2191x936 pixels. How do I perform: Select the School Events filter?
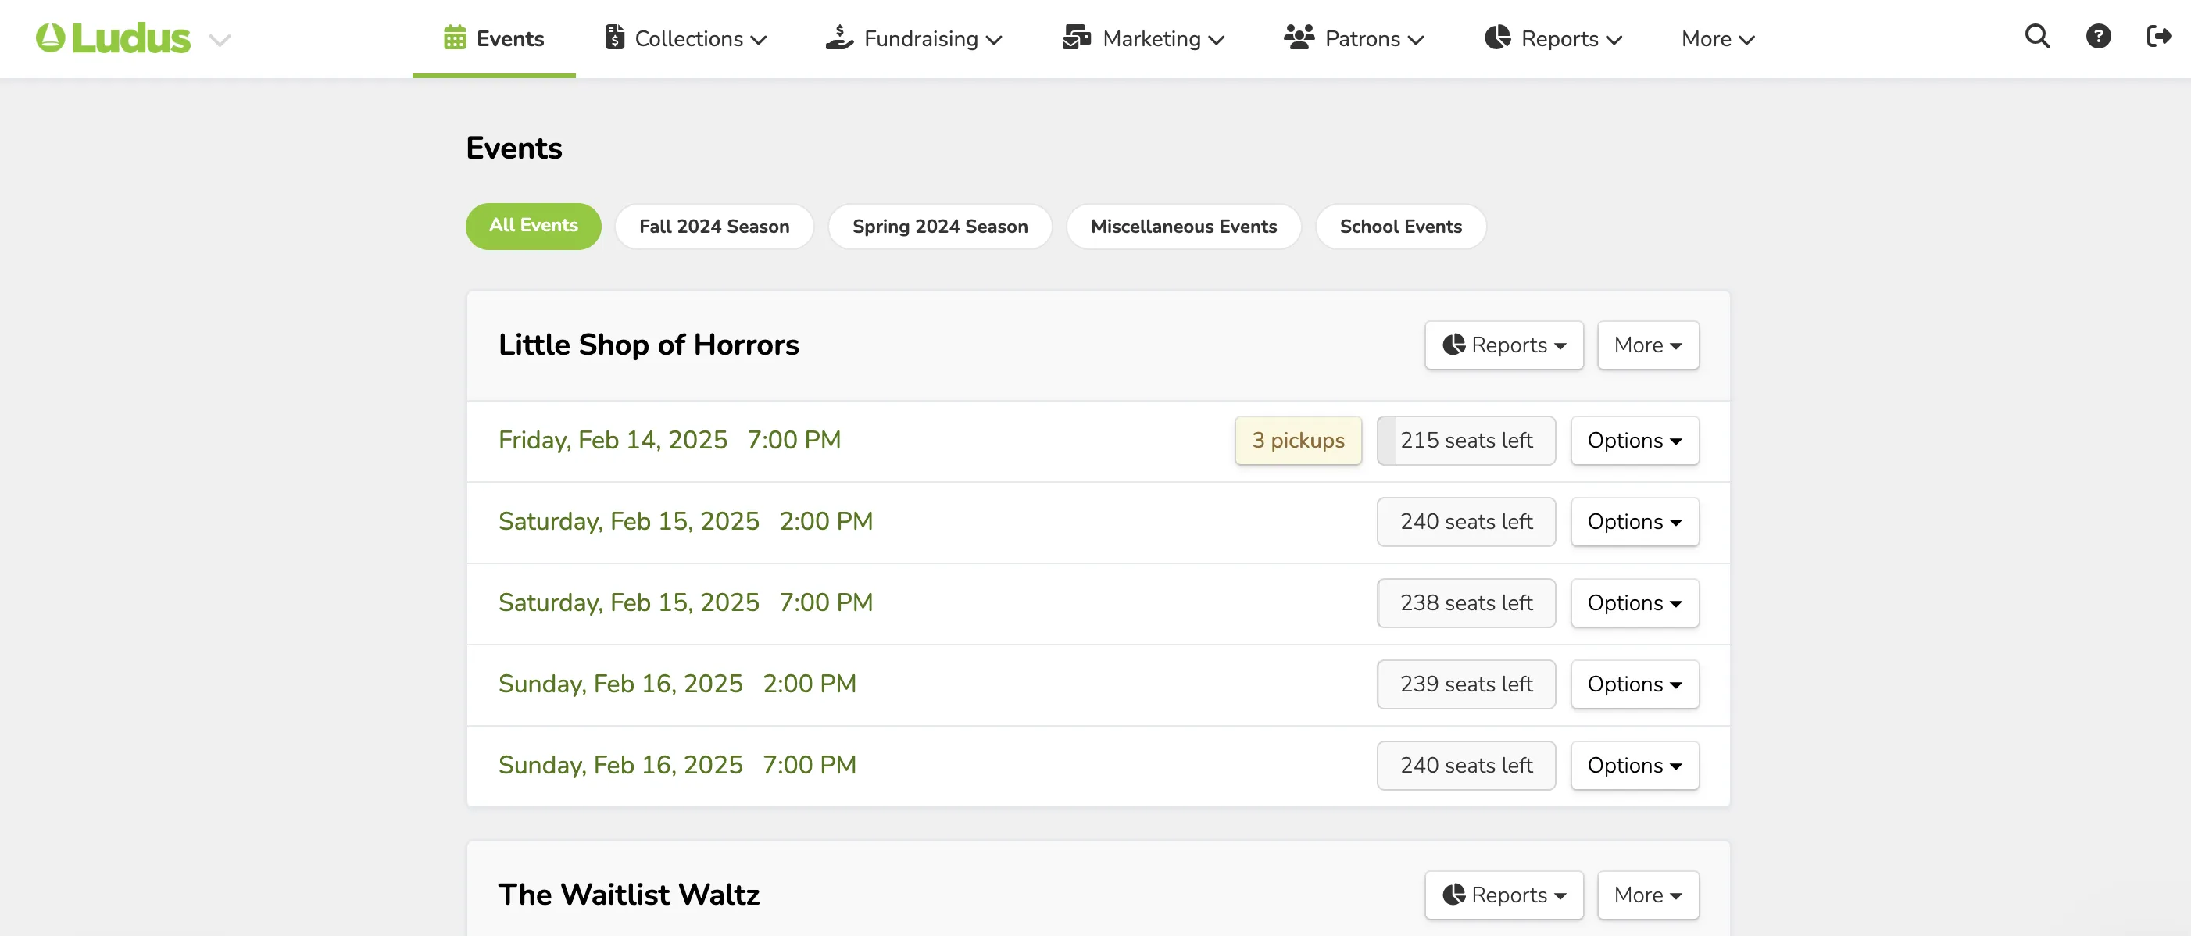click(1401, 226)
